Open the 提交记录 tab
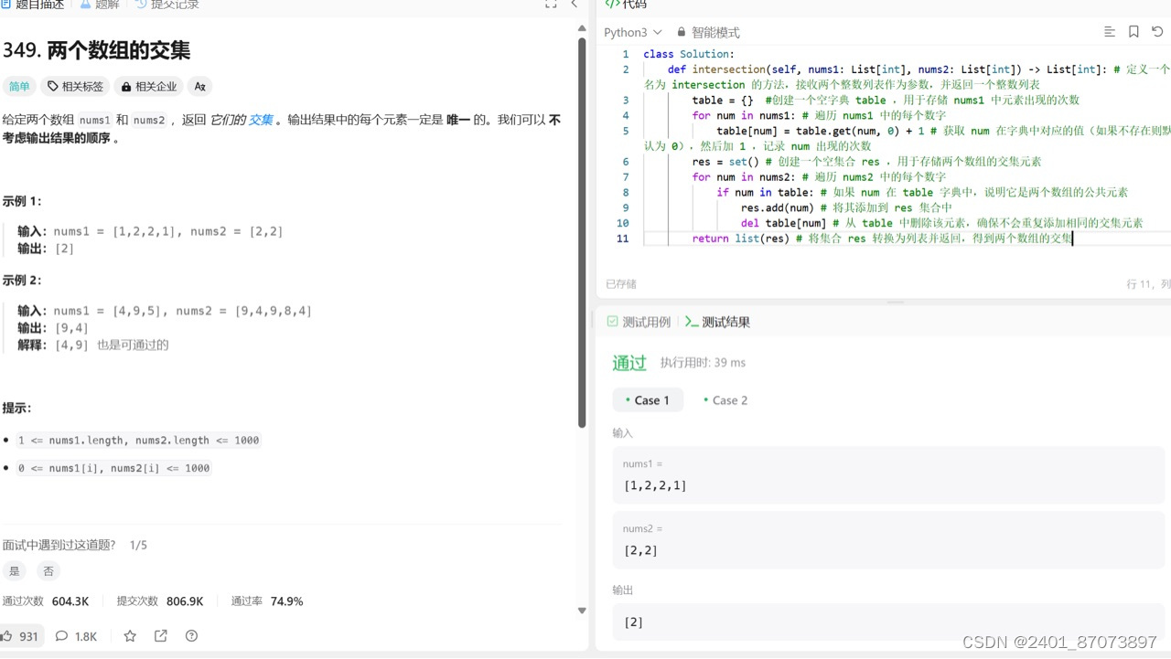Screen dimensions: 1171x659 [167, 5]
